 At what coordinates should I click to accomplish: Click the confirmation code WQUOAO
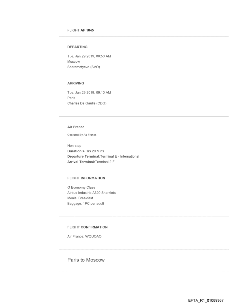click(93, 236)
